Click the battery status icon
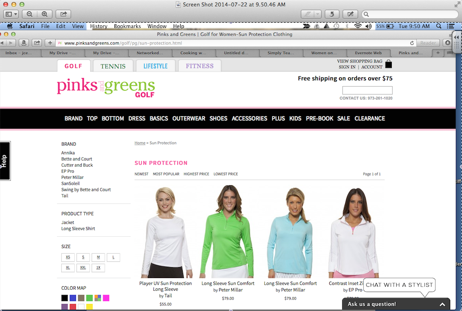The height and width of the screenshot is (311, 462). (x=390, y=26)
